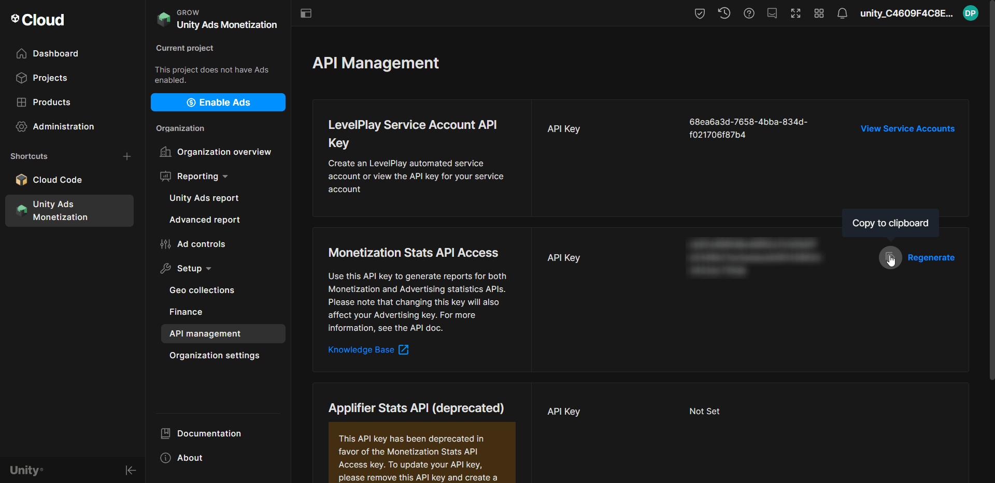Click the sidebar layout toggle icon
This screenshot has width=995, height=483.
tap(306, 13)
